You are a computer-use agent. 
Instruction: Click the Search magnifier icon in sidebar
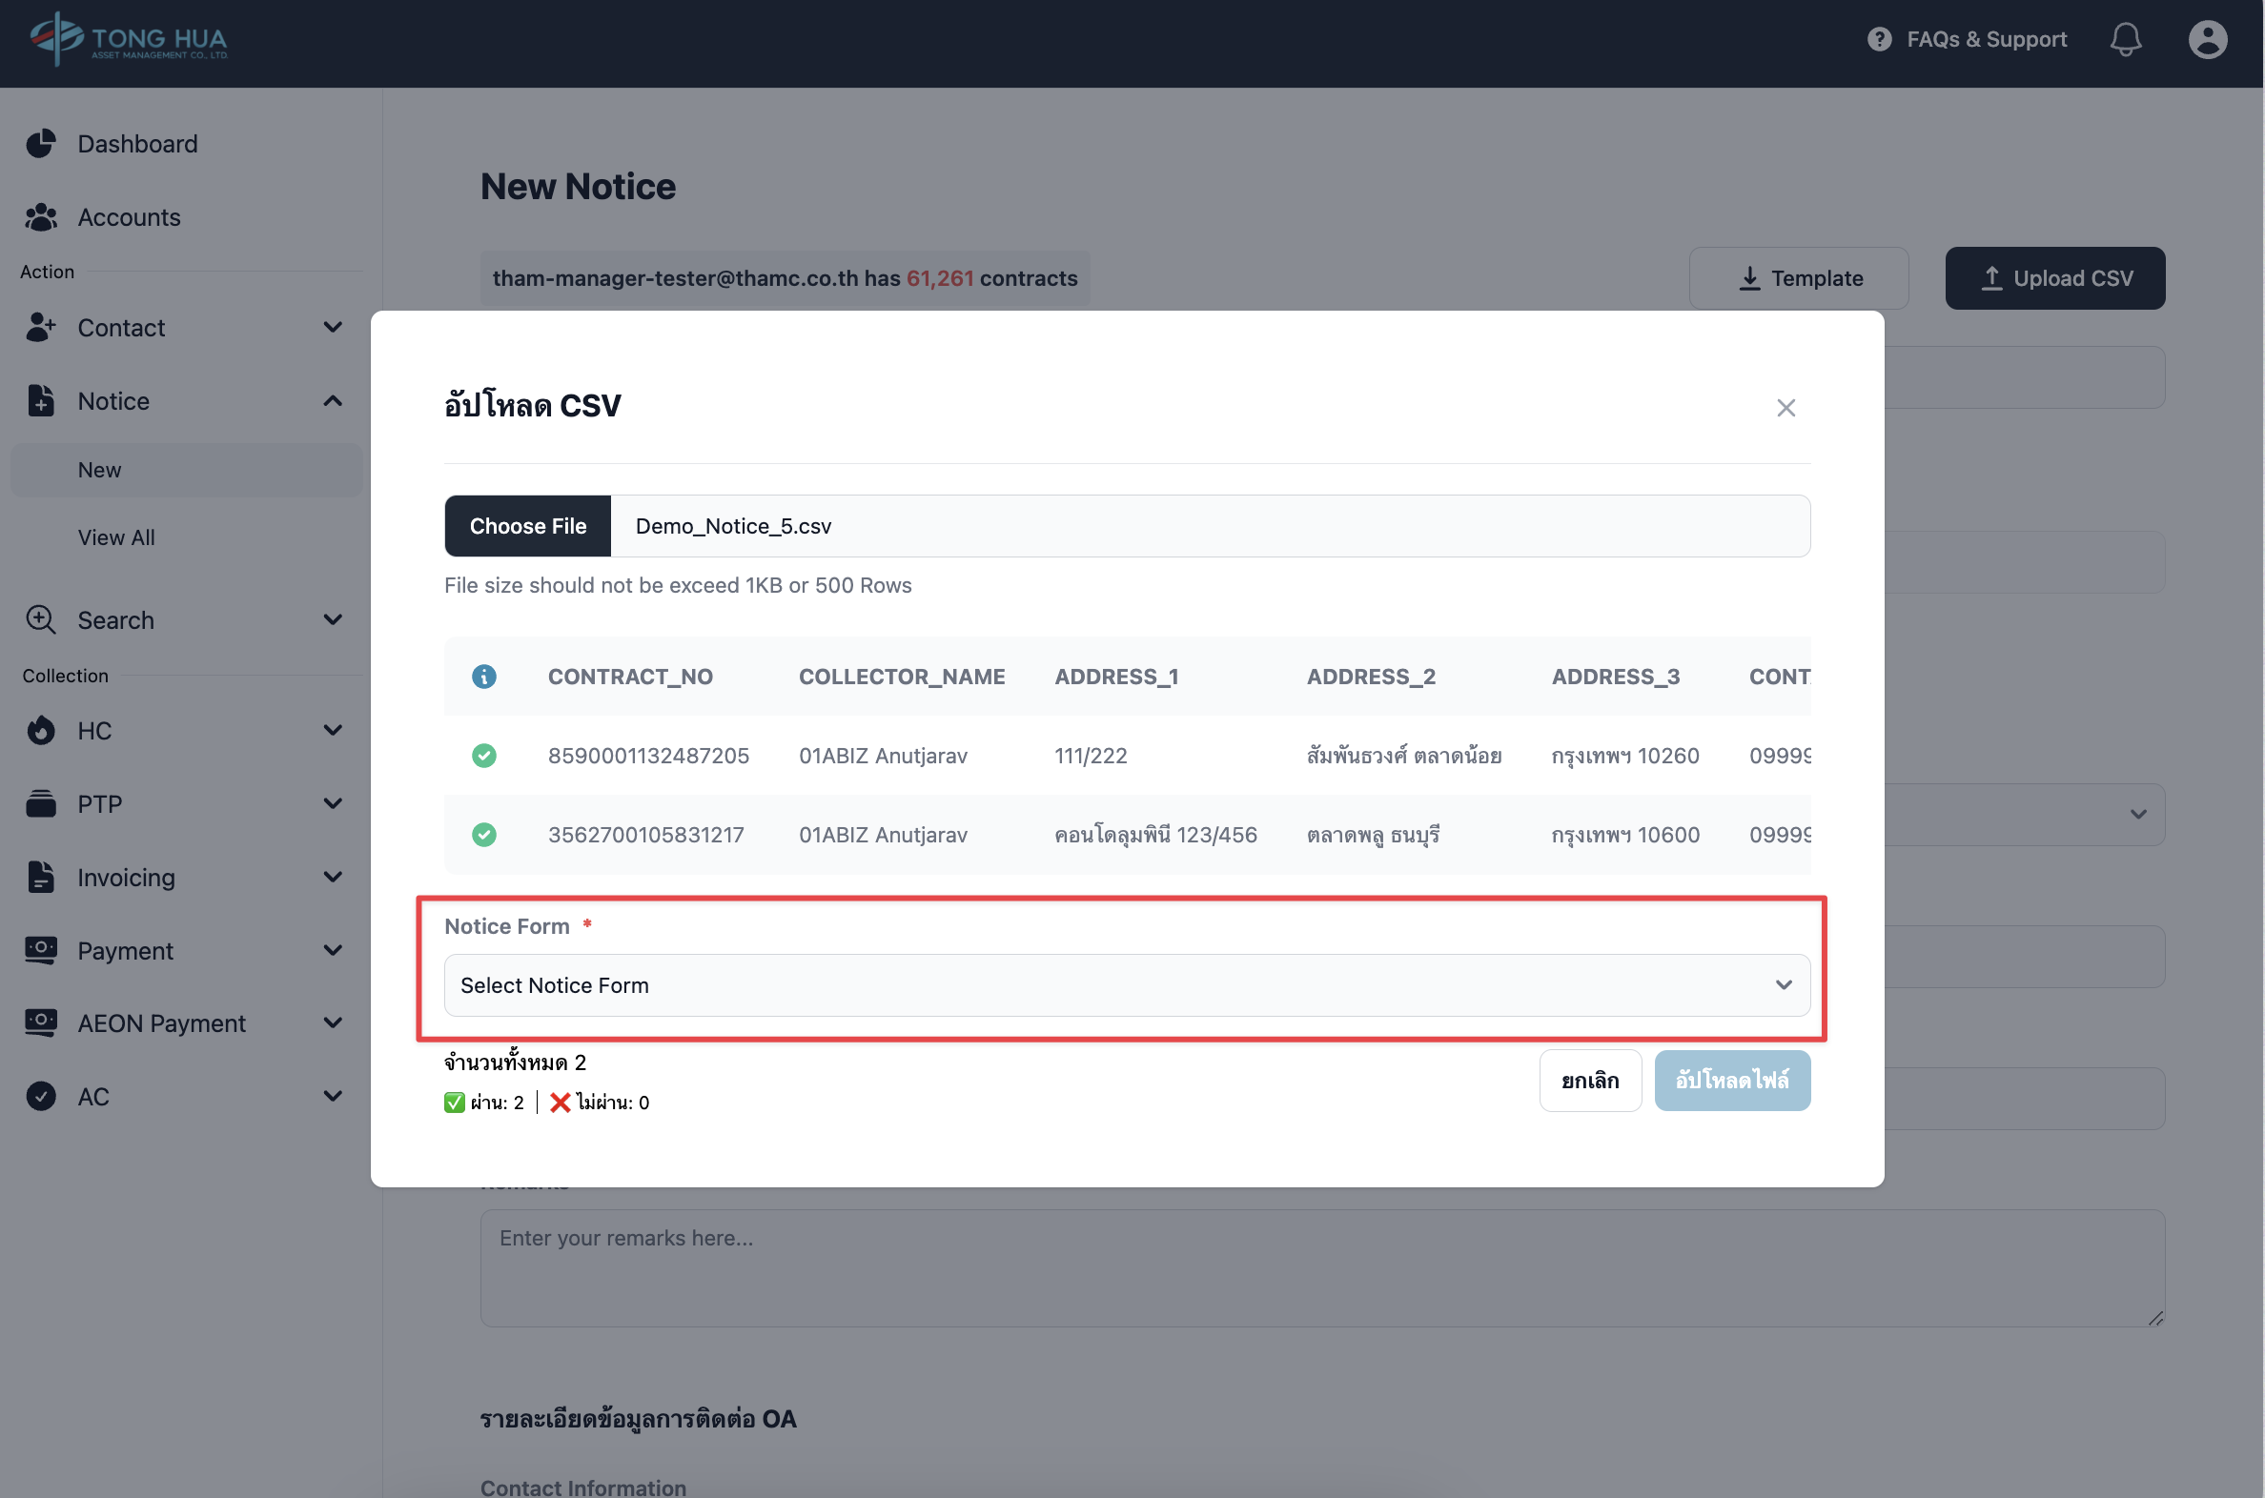tap(41, 620)
